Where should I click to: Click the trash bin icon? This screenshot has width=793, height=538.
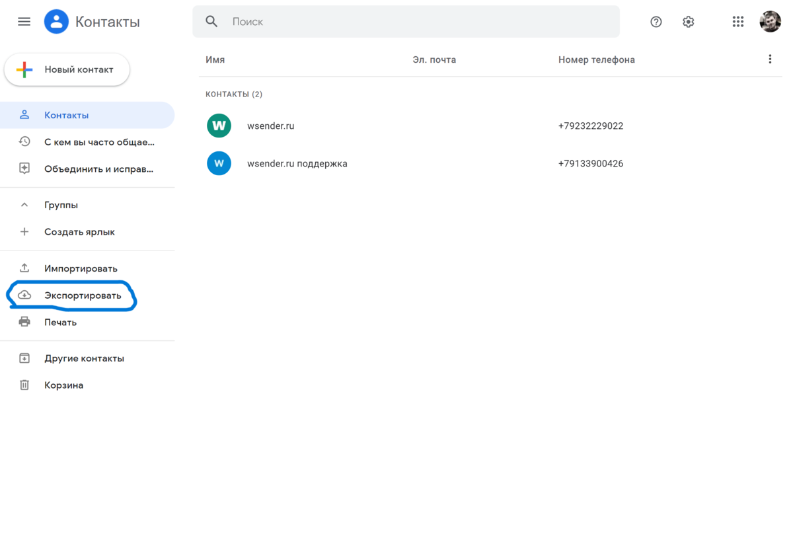[24, 385]
